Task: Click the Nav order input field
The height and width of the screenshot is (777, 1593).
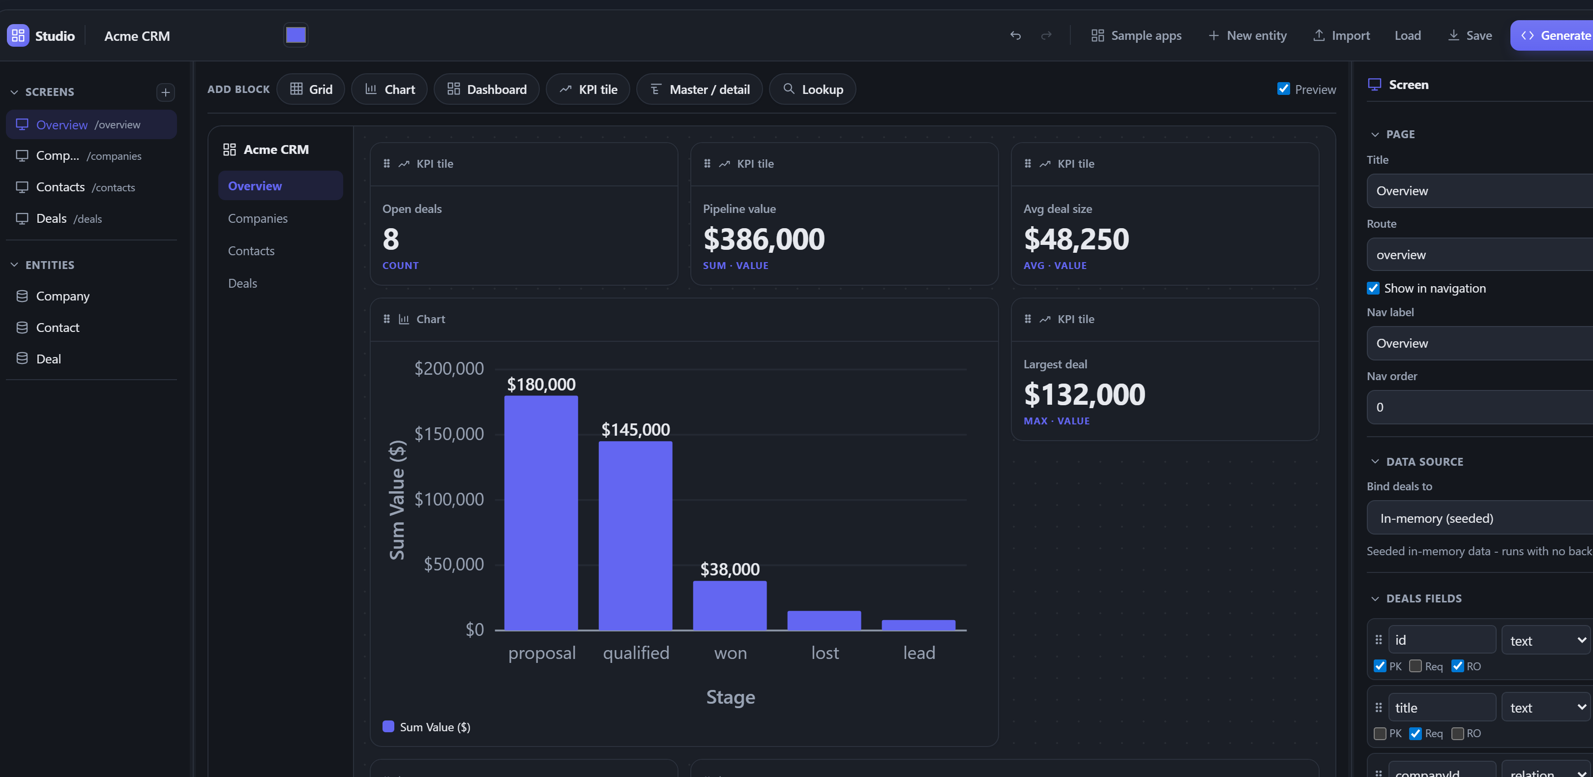Action: [x=1480, y=407]
